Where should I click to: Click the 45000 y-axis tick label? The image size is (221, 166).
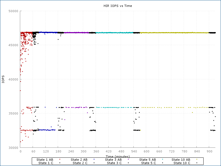coord(14,45)
